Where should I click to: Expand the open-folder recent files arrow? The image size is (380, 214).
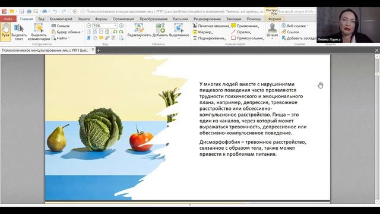(16, 11)
